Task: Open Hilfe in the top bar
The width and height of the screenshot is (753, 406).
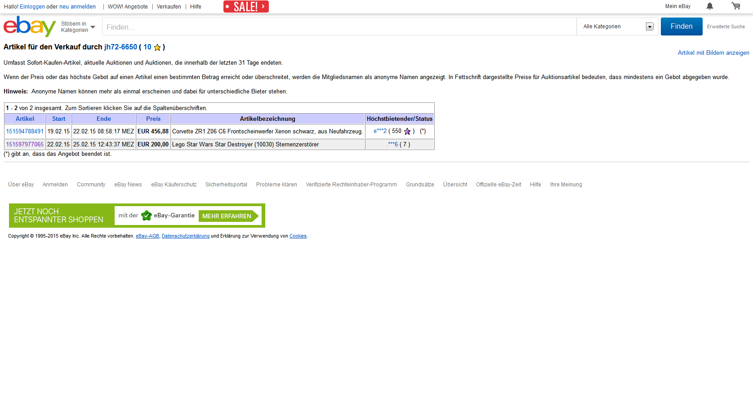Action: (x=196, y=7)
